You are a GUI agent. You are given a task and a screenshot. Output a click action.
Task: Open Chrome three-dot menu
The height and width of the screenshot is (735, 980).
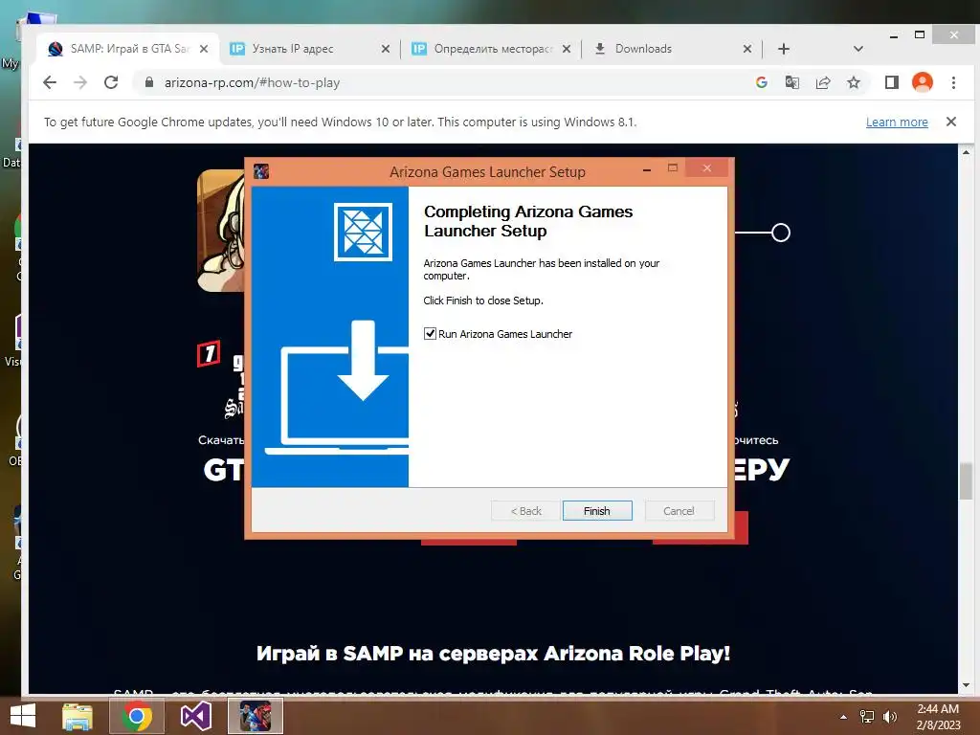point(954,82)
